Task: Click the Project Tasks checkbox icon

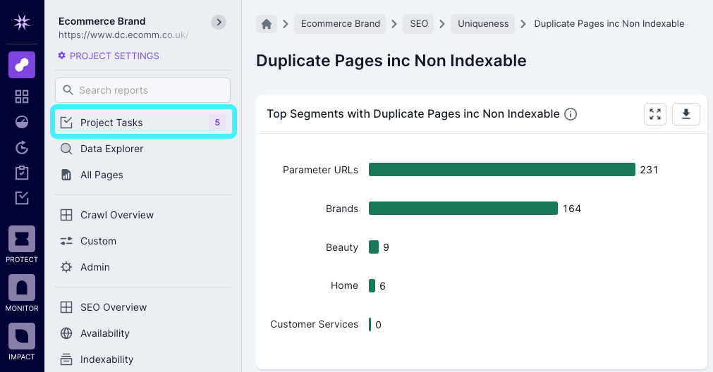Action: click(66, 122)
